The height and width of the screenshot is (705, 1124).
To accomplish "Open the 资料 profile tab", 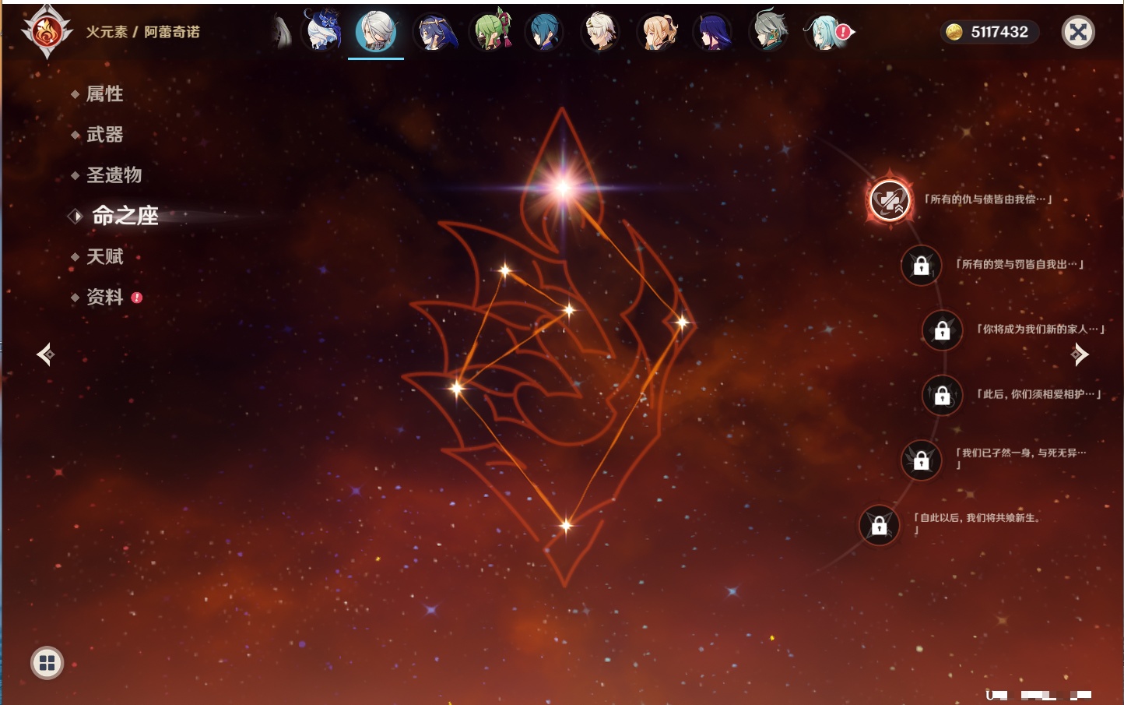I will pyautogui.click(x=104, y=297).
